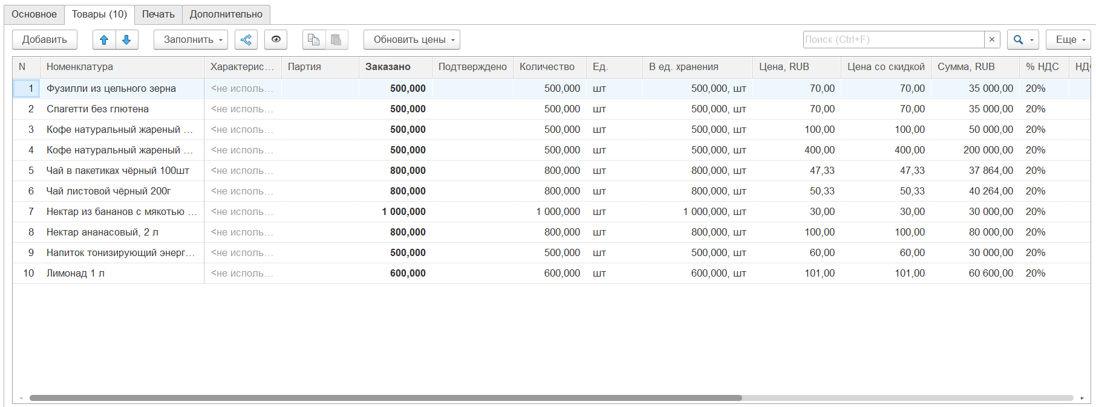Toggle the eye visibility icon

pyautogui.click(x=276, y=40)
